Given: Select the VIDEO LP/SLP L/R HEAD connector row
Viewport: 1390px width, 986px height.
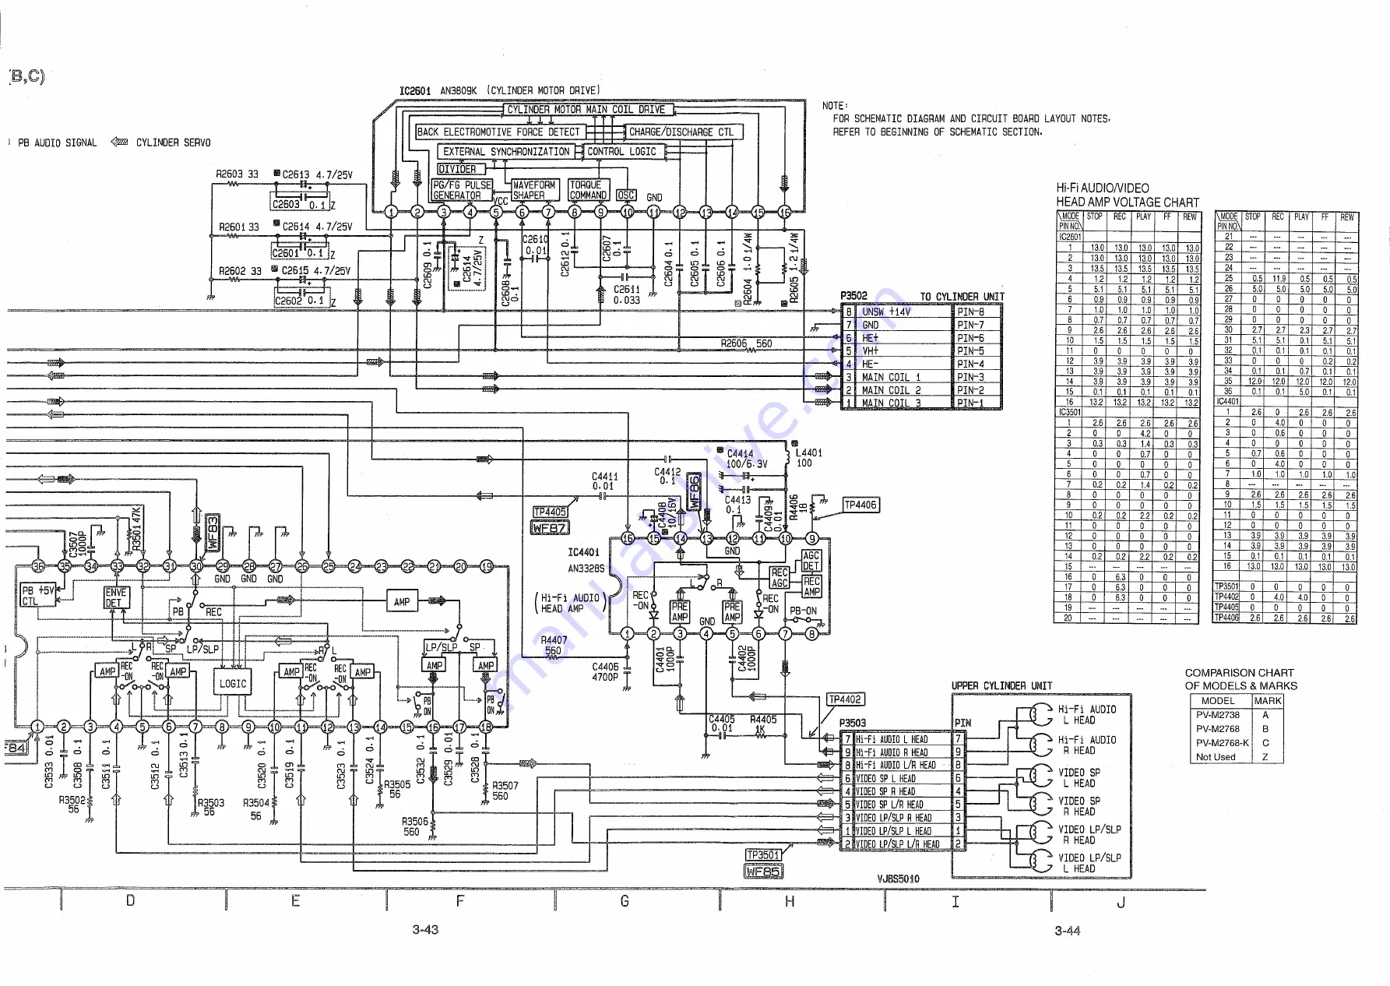Looking at the screenshot, I should 903,843.
